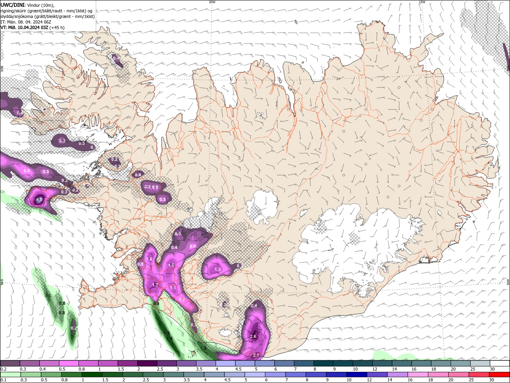Pick the grey-teal rain swatch for 3–3.5
This screenshot has width=510, height=383.
pos(173,375)
